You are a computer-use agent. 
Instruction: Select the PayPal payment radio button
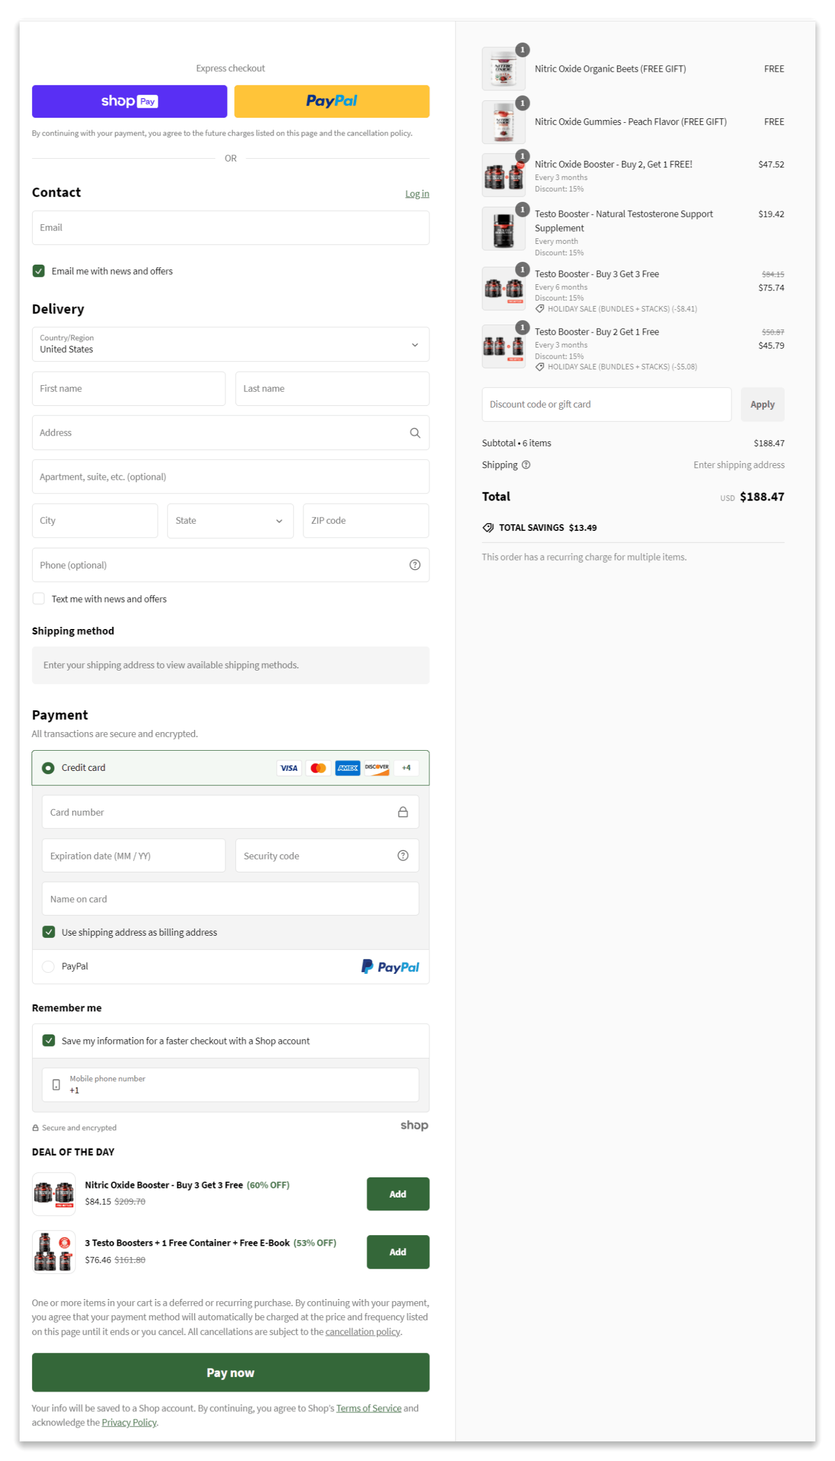[x=48, y=967]
